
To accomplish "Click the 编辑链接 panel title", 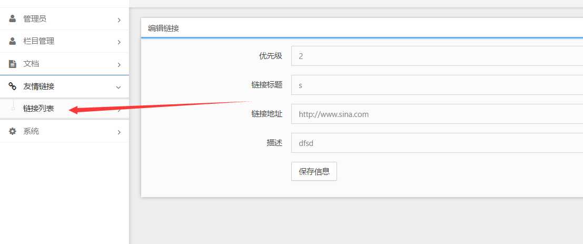I will pos(163,28).
